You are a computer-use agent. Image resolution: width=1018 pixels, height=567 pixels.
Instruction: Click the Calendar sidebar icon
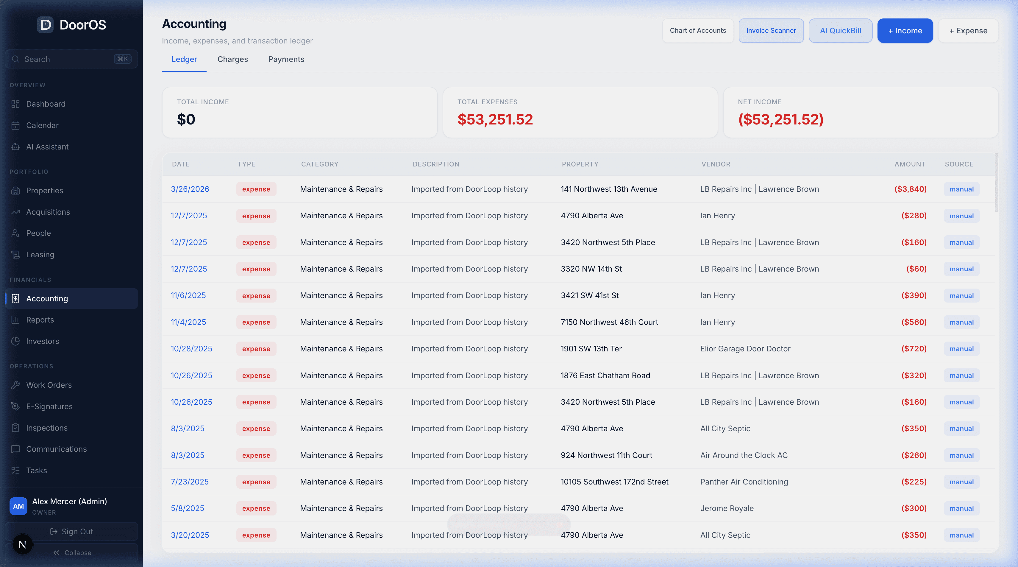tap(15, 125)
